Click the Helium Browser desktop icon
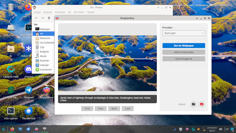 coord(28,48)
